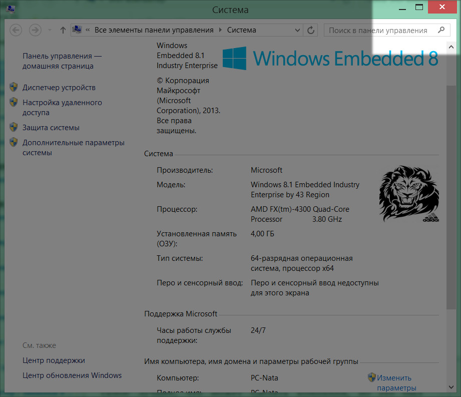Image resolution: width=461 pixels, height=397 pixels.
Task: Go up one level with Up arrow
Action: [63, 30]
